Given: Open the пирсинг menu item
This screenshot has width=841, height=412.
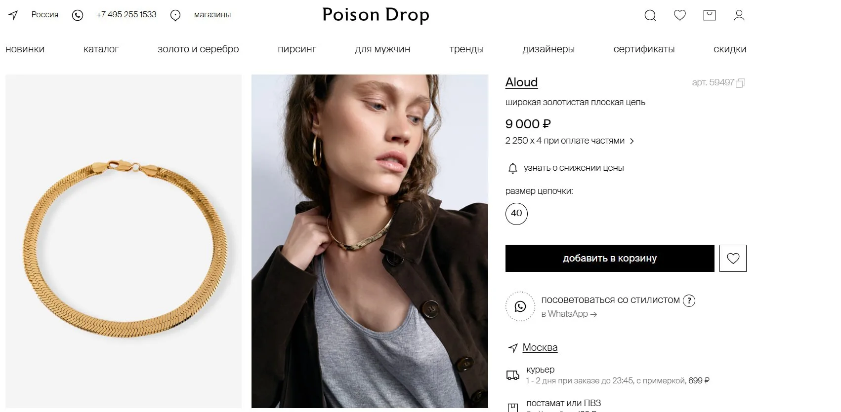Looking at the screenshot, I should (x=297, y=49).
